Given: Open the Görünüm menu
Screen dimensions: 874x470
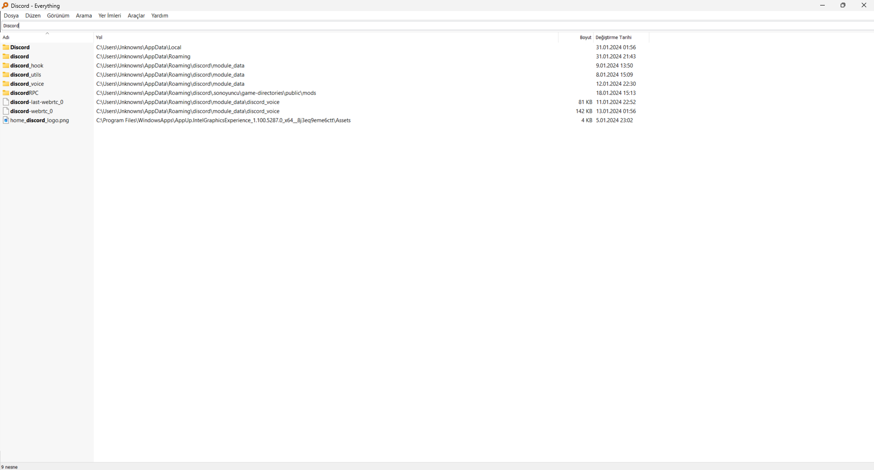Looking at the screenshot, I should click(58, 15).
